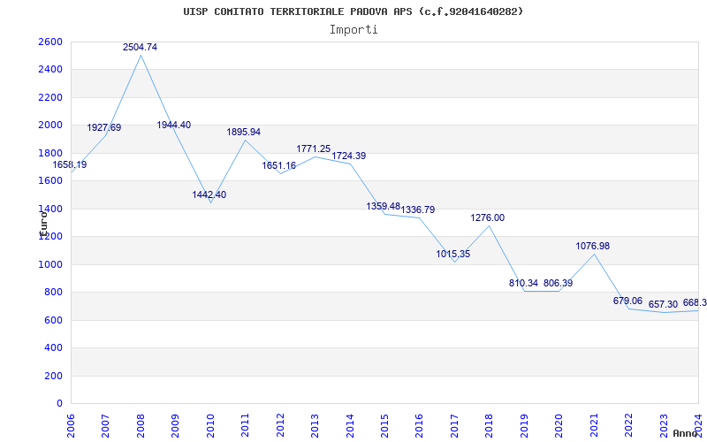The width and height of the screenshot is (707, 442).
Task: Select the 1944.40 value label
Action: (174, 125)
